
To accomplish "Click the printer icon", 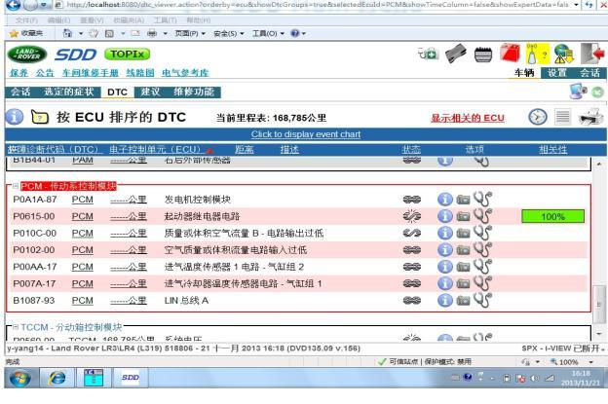I will [590, 117].
